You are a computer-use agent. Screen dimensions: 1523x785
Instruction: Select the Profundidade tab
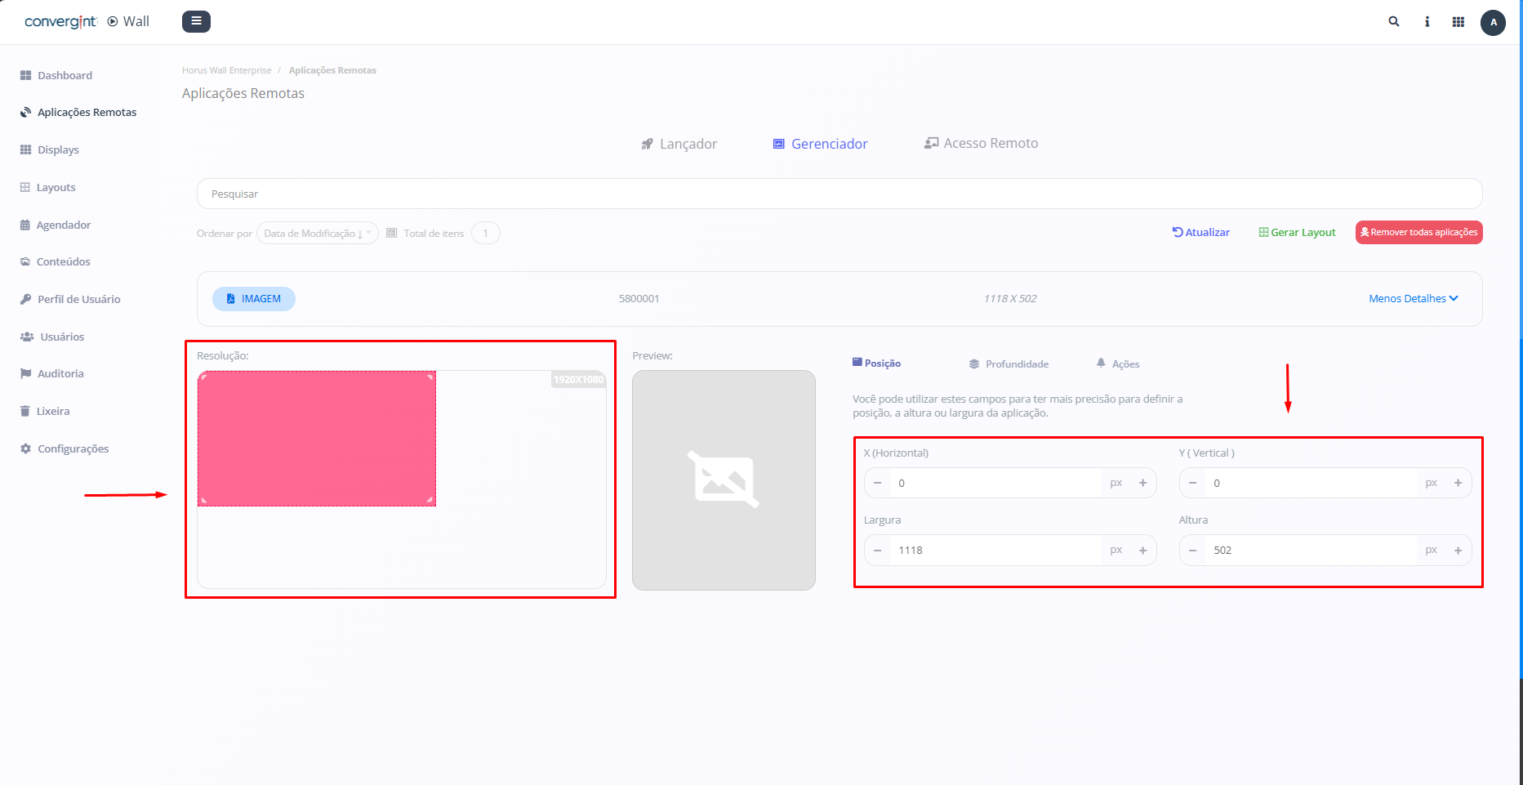1009,364
